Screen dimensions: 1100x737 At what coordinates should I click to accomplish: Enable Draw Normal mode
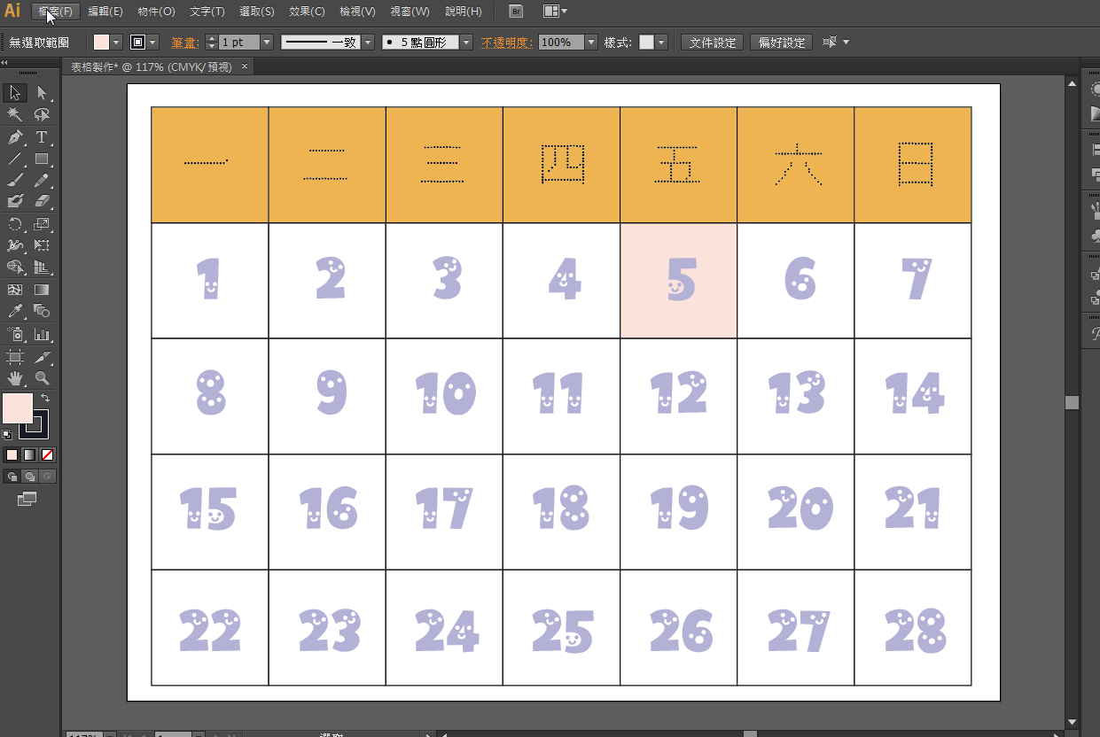point(12,477)
